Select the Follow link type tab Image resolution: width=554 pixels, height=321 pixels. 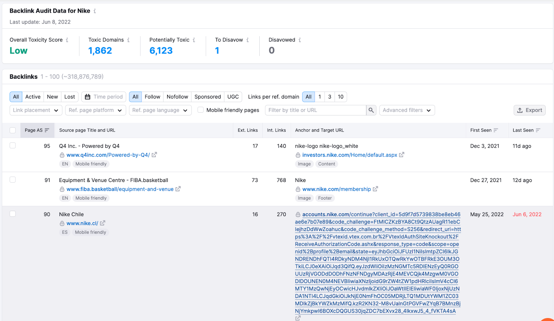click(x=152, y=97)
